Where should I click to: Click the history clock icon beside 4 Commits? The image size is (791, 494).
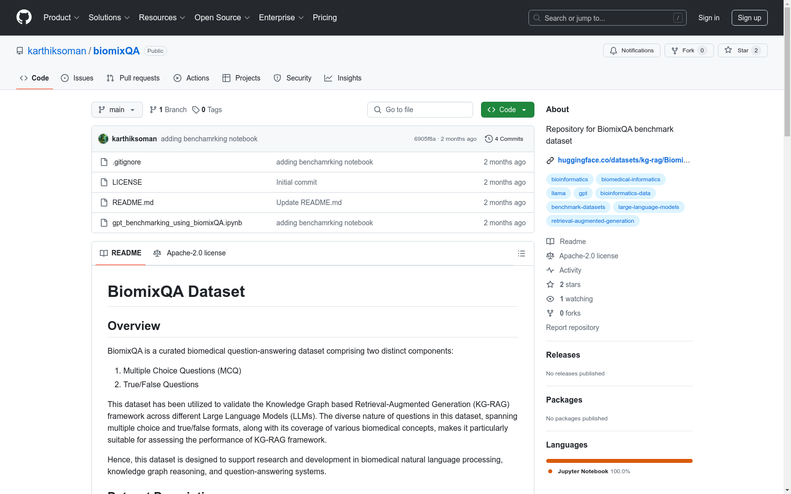click(x=489, y=139)
